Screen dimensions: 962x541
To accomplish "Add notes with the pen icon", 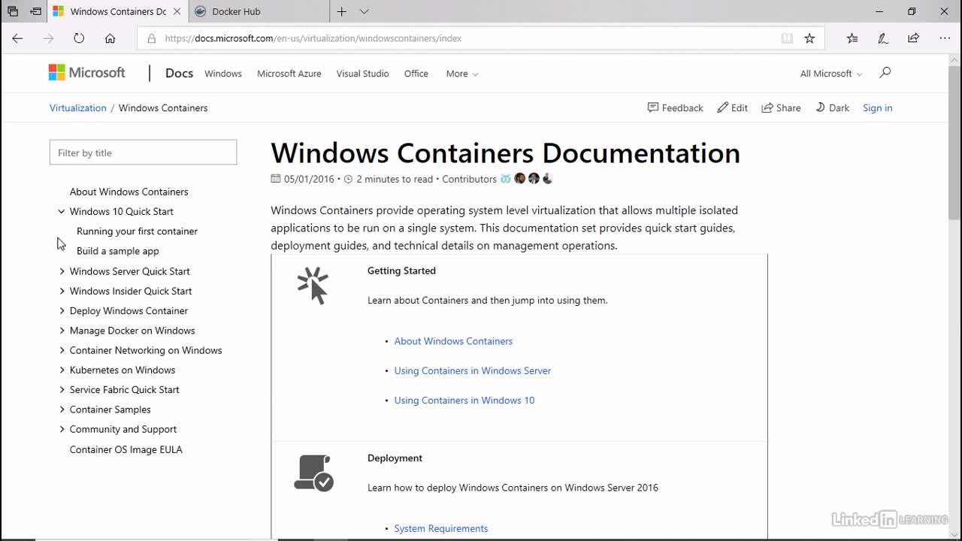I will click(x=883, y=38).
